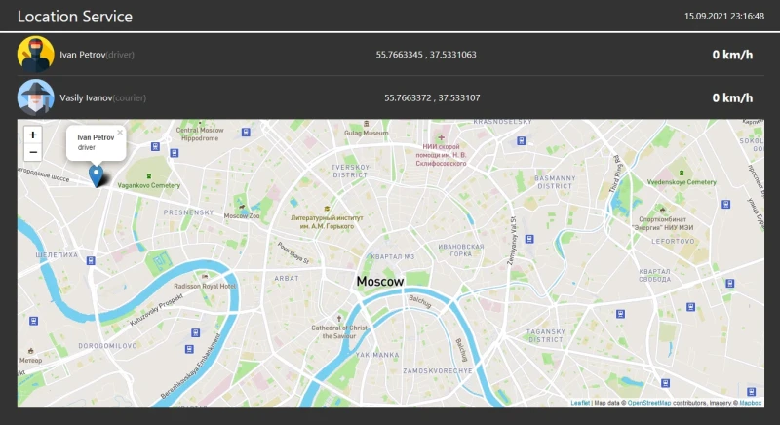Click the map zoom in plus button
The width and height of the screenshot is (780, 425).
pos(33,135)
